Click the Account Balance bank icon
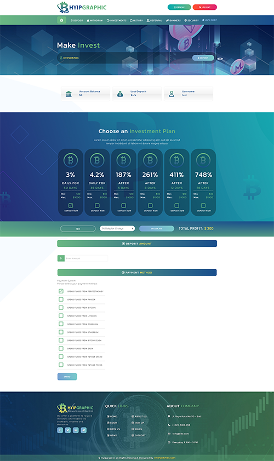The image size is (274, 461). click(x=68, y=94)
